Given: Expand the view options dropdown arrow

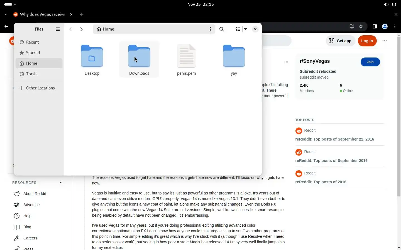Looking at the screenshot, I should pyautogui.click(x=246, y=29).
